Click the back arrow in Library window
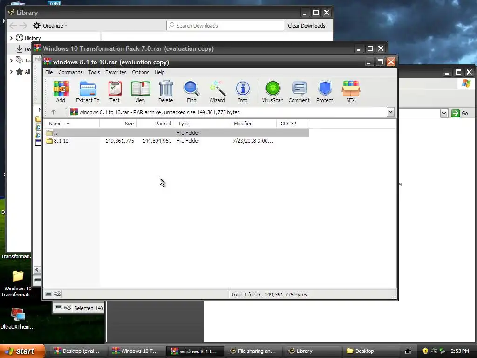This screenshot has height=358, width=477. [13, 26]
